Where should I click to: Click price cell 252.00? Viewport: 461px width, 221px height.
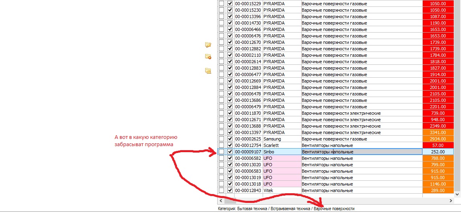[438, 152]
